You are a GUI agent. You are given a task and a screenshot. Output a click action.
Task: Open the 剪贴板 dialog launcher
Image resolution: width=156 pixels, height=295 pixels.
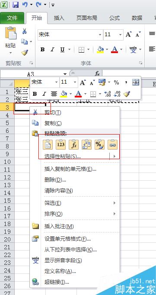(32, 63)
